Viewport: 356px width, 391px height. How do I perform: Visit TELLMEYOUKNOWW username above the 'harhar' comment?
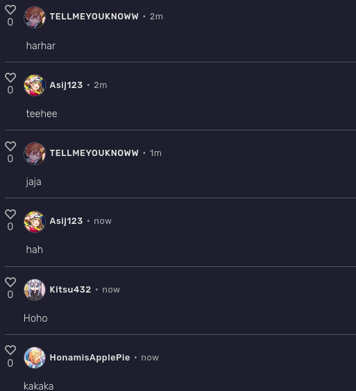pos(94,17)
